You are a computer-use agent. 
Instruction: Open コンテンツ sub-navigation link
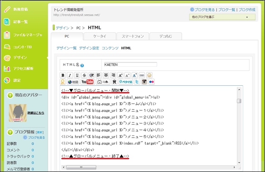pos(110,48)
